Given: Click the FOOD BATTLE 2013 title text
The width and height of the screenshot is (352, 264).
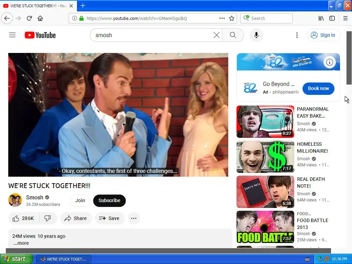Looking at the screenshot, I should 312,224.
